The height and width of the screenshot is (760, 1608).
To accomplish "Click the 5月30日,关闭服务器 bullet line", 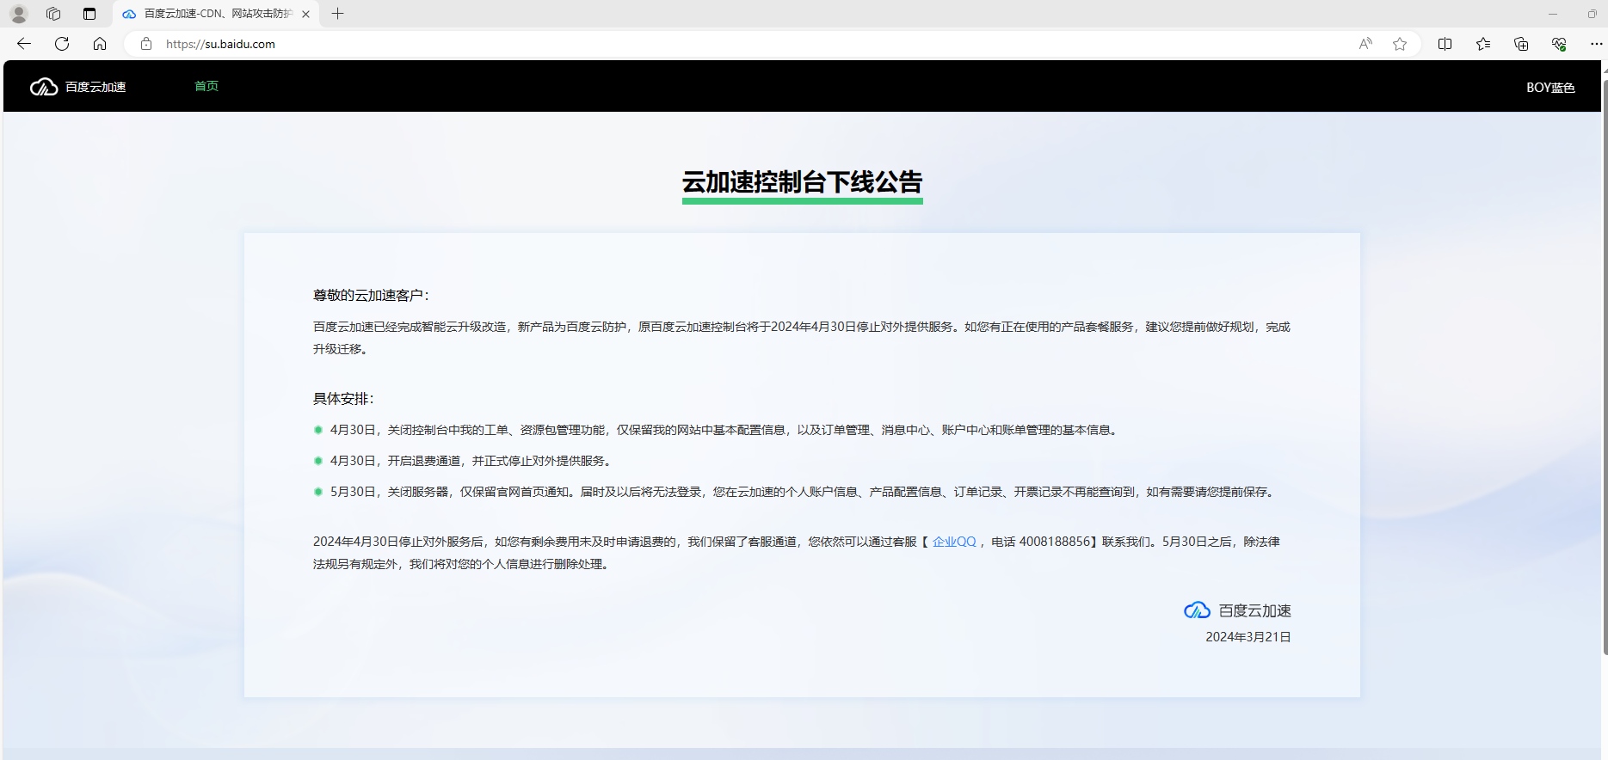I will 803,492.
